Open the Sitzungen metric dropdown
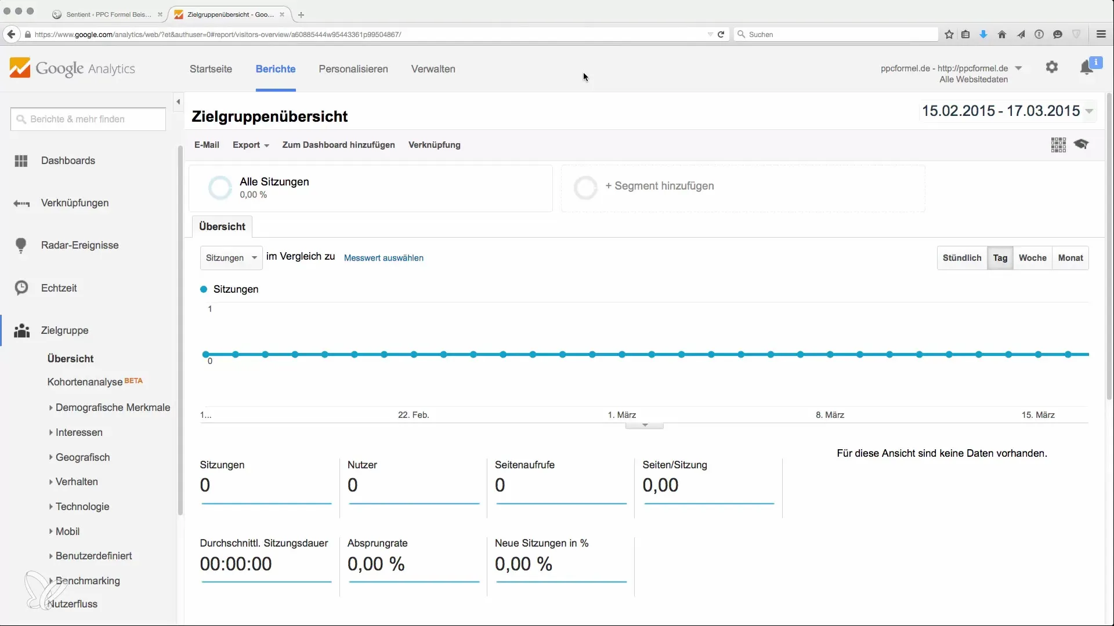 point(231,258)
